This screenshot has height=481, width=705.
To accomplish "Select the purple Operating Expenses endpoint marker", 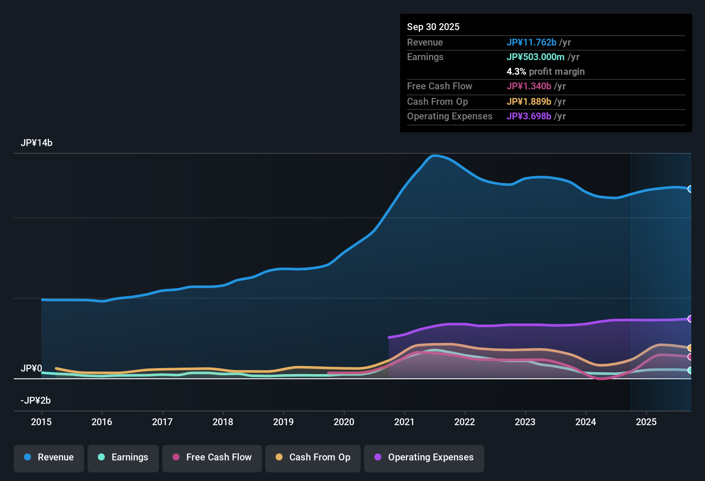I will click(x=690, y=318).
